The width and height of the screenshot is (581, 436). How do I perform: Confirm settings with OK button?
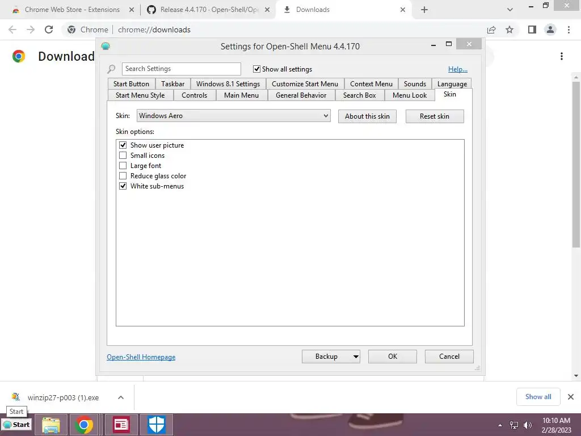(x=393, y=357)
